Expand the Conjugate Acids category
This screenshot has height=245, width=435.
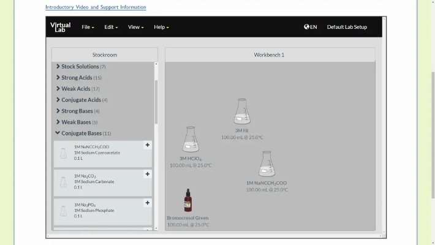(81, 100)
